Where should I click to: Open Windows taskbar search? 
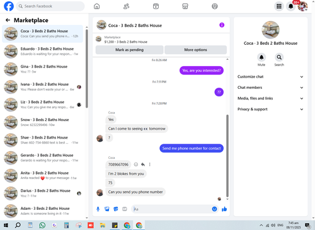pyautogui.click(x=18, y=226)
